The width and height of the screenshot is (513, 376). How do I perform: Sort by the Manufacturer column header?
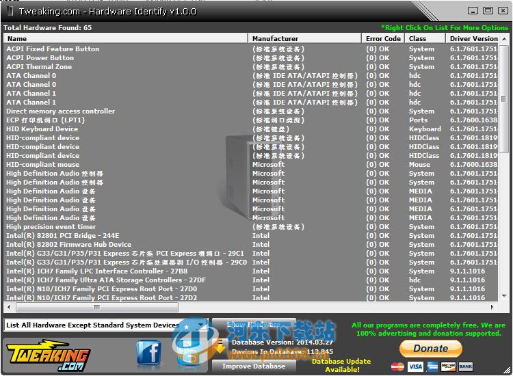[304, 38]
